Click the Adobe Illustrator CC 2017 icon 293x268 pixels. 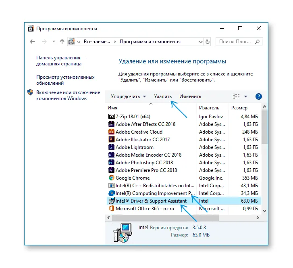(111, 139)
